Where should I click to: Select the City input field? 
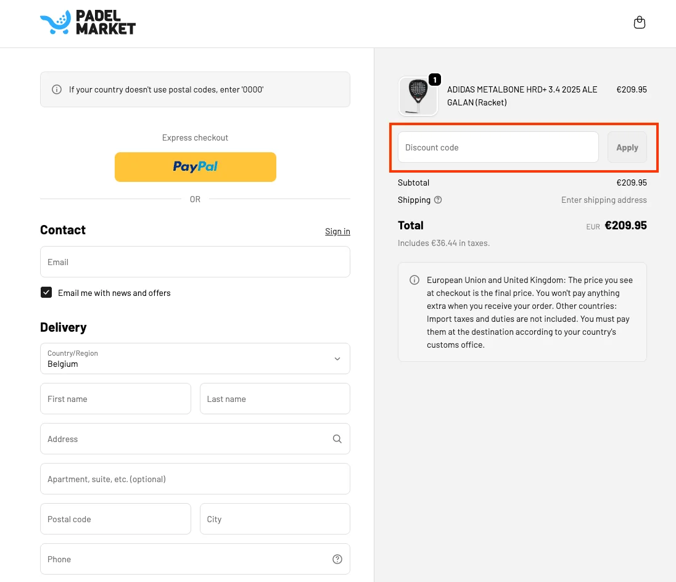coord(274,519)
